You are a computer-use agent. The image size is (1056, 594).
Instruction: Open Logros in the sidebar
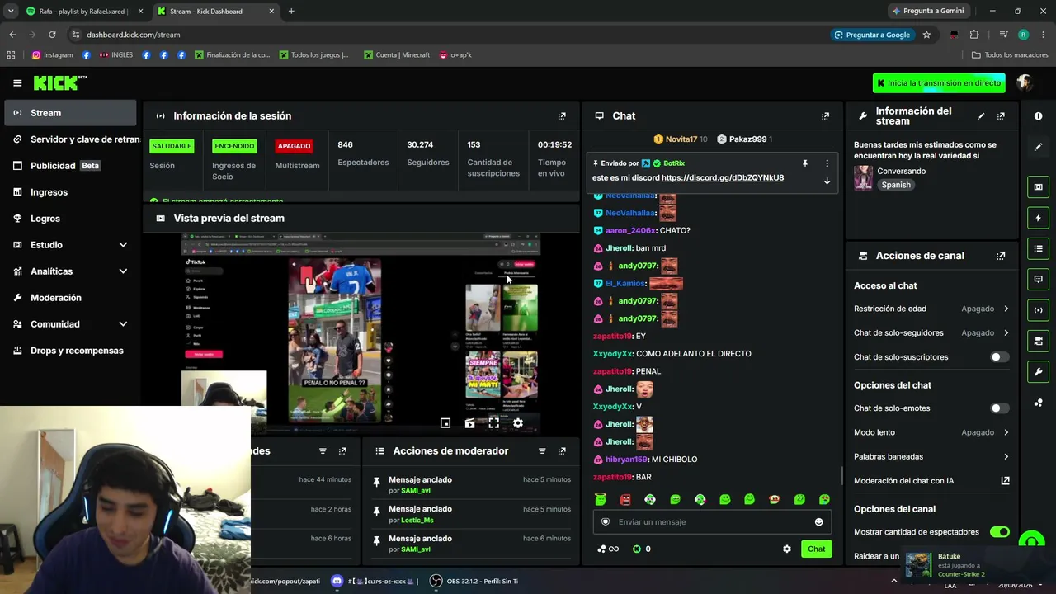coord(70,219)
